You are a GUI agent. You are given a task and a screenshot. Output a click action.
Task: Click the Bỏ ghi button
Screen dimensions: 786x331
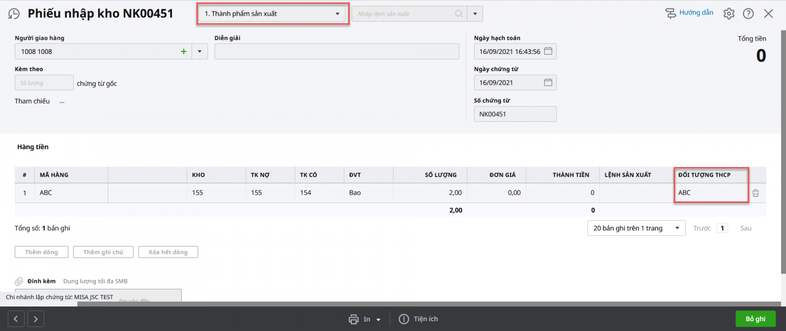(x=755, y=319)
